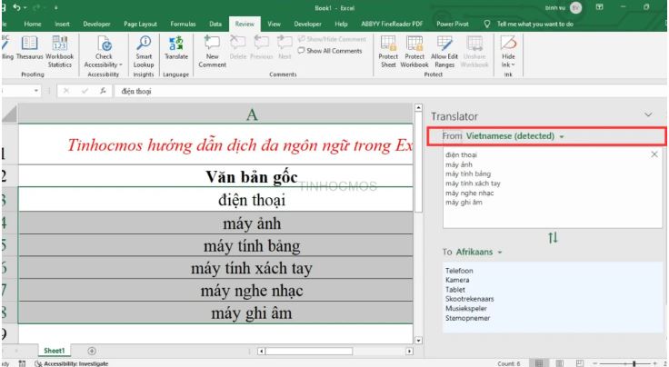Click translated word Telefoon
669x367 pixels.
point(459,271)
